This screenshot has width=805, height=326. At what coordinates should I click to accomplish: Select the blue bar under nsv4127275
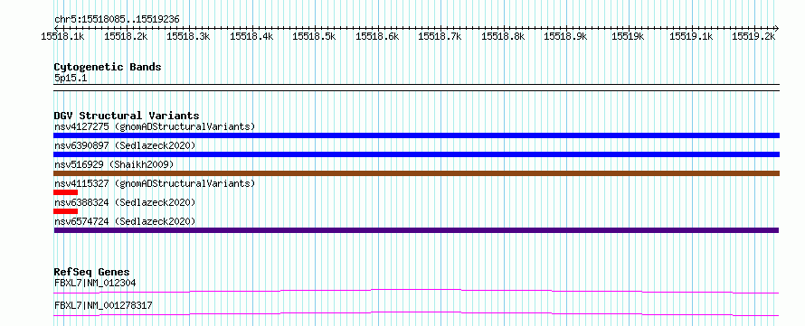416,135
